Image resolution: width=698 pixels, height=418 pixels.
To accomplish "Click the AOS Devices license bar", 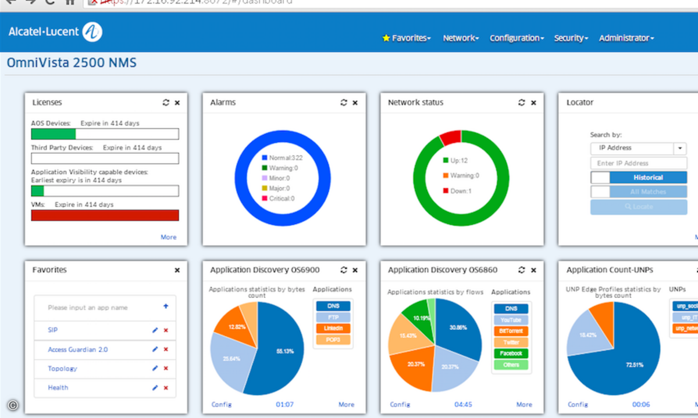I will tap(105, 134).
